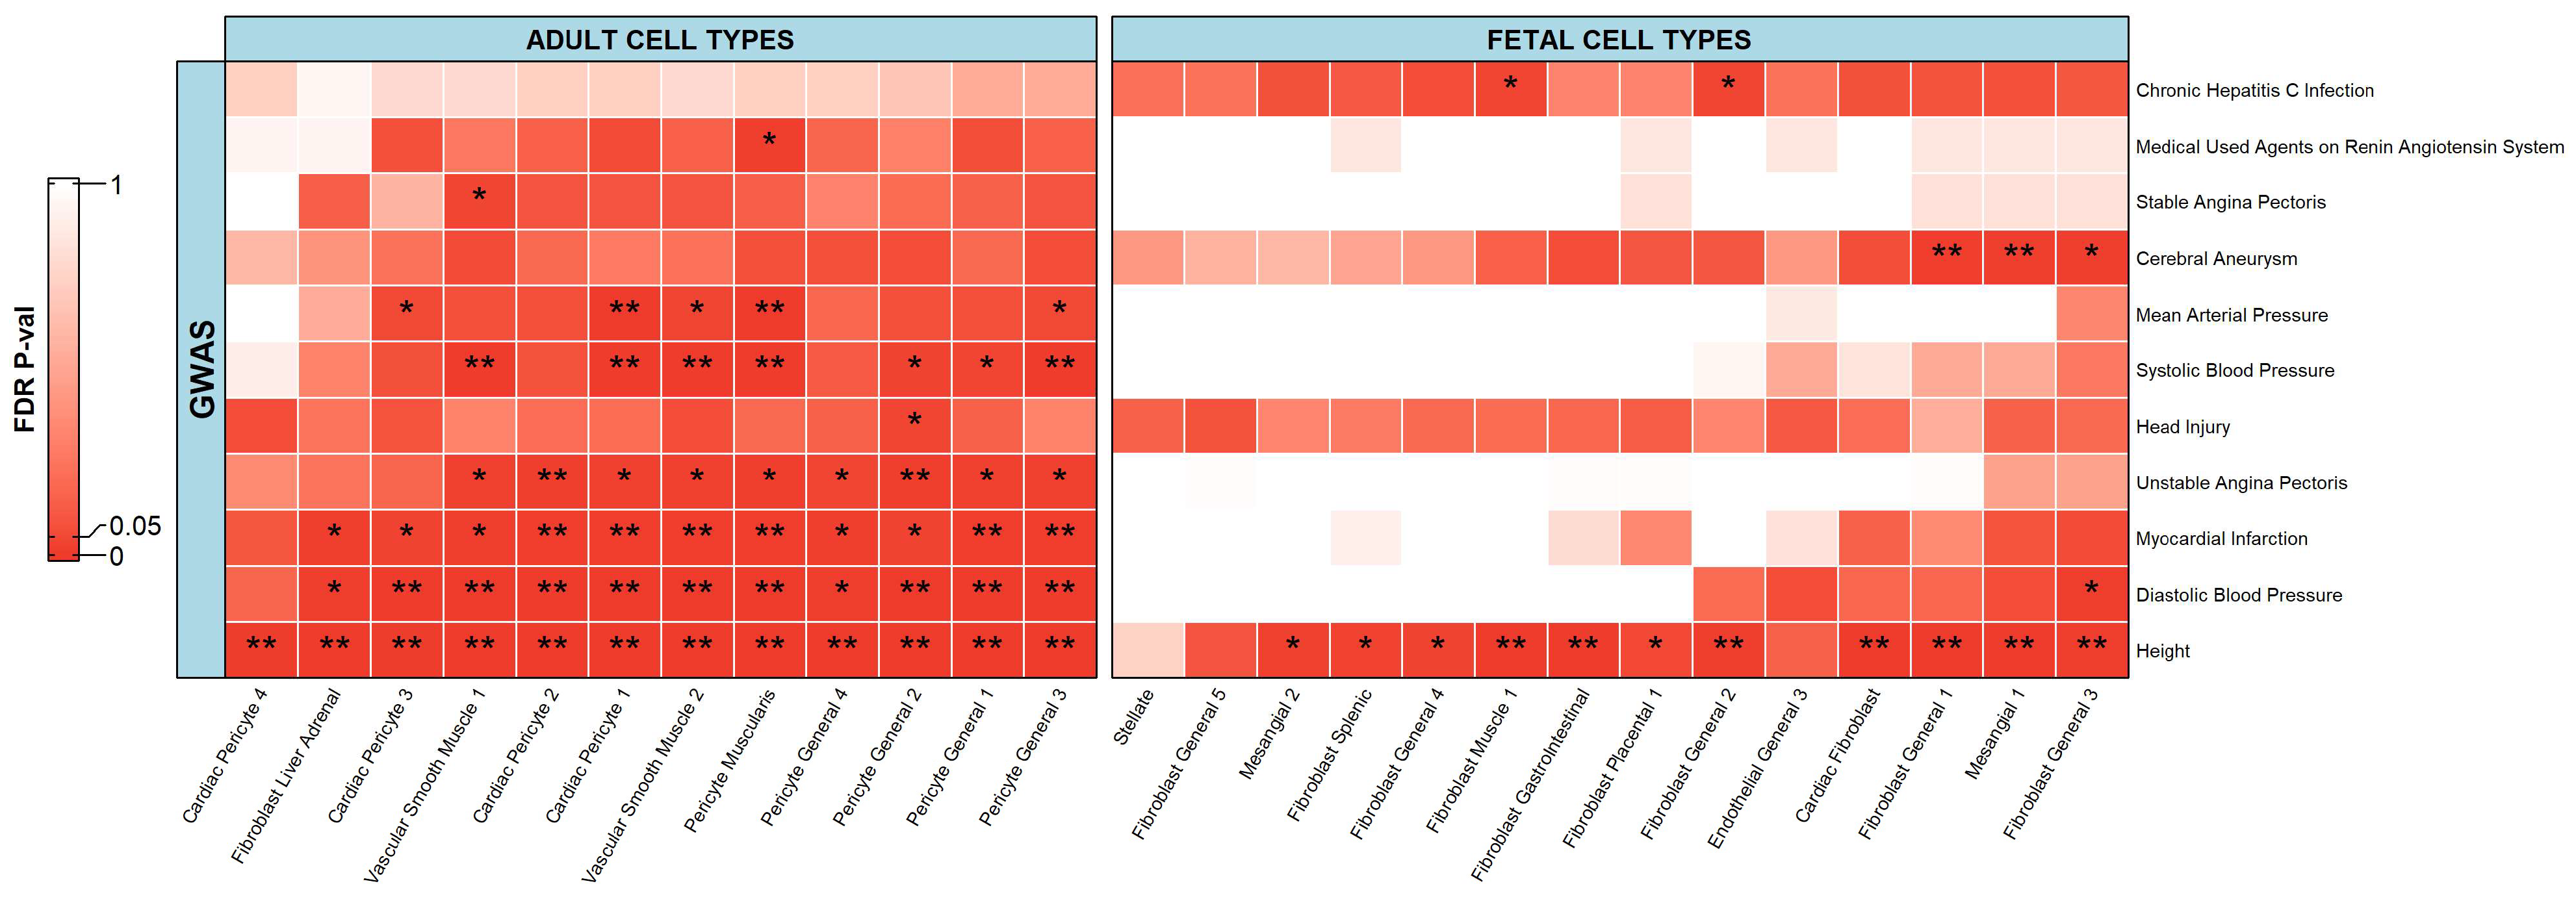Viewport: 2576px width, 899px height.
Task: Click the Systolic Blood Pressure row label
Action: tap(2234, 371)
